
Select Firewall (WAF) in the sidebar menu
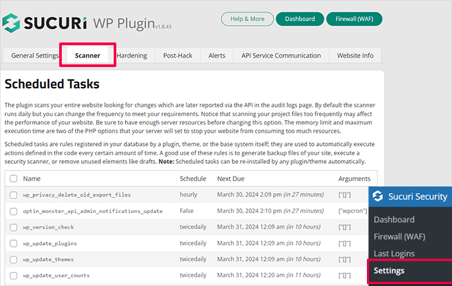[x=399, y=236]
